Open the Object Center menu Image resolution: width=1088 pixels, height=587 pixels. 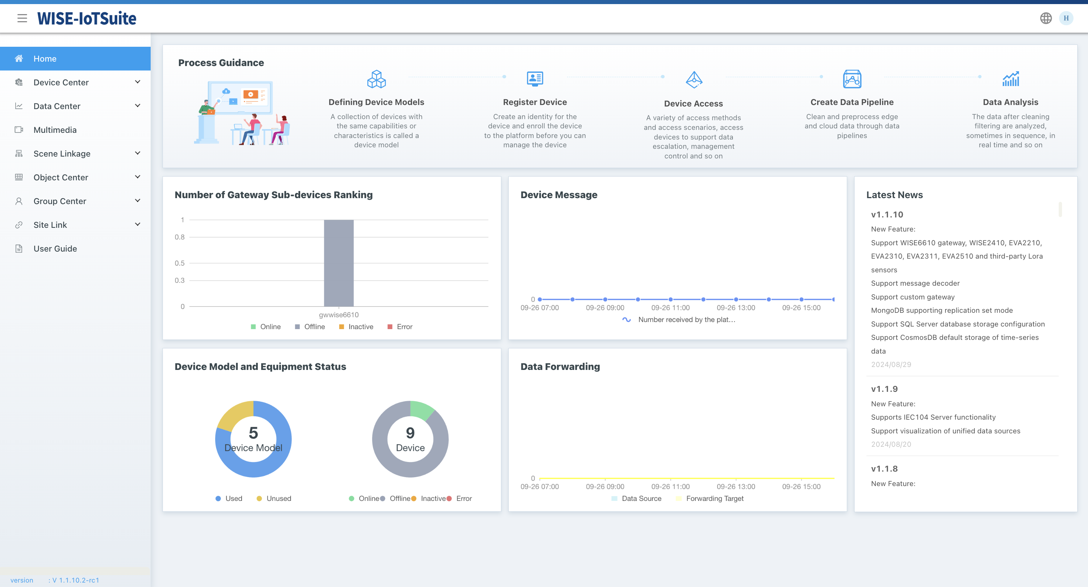(75, 177)
